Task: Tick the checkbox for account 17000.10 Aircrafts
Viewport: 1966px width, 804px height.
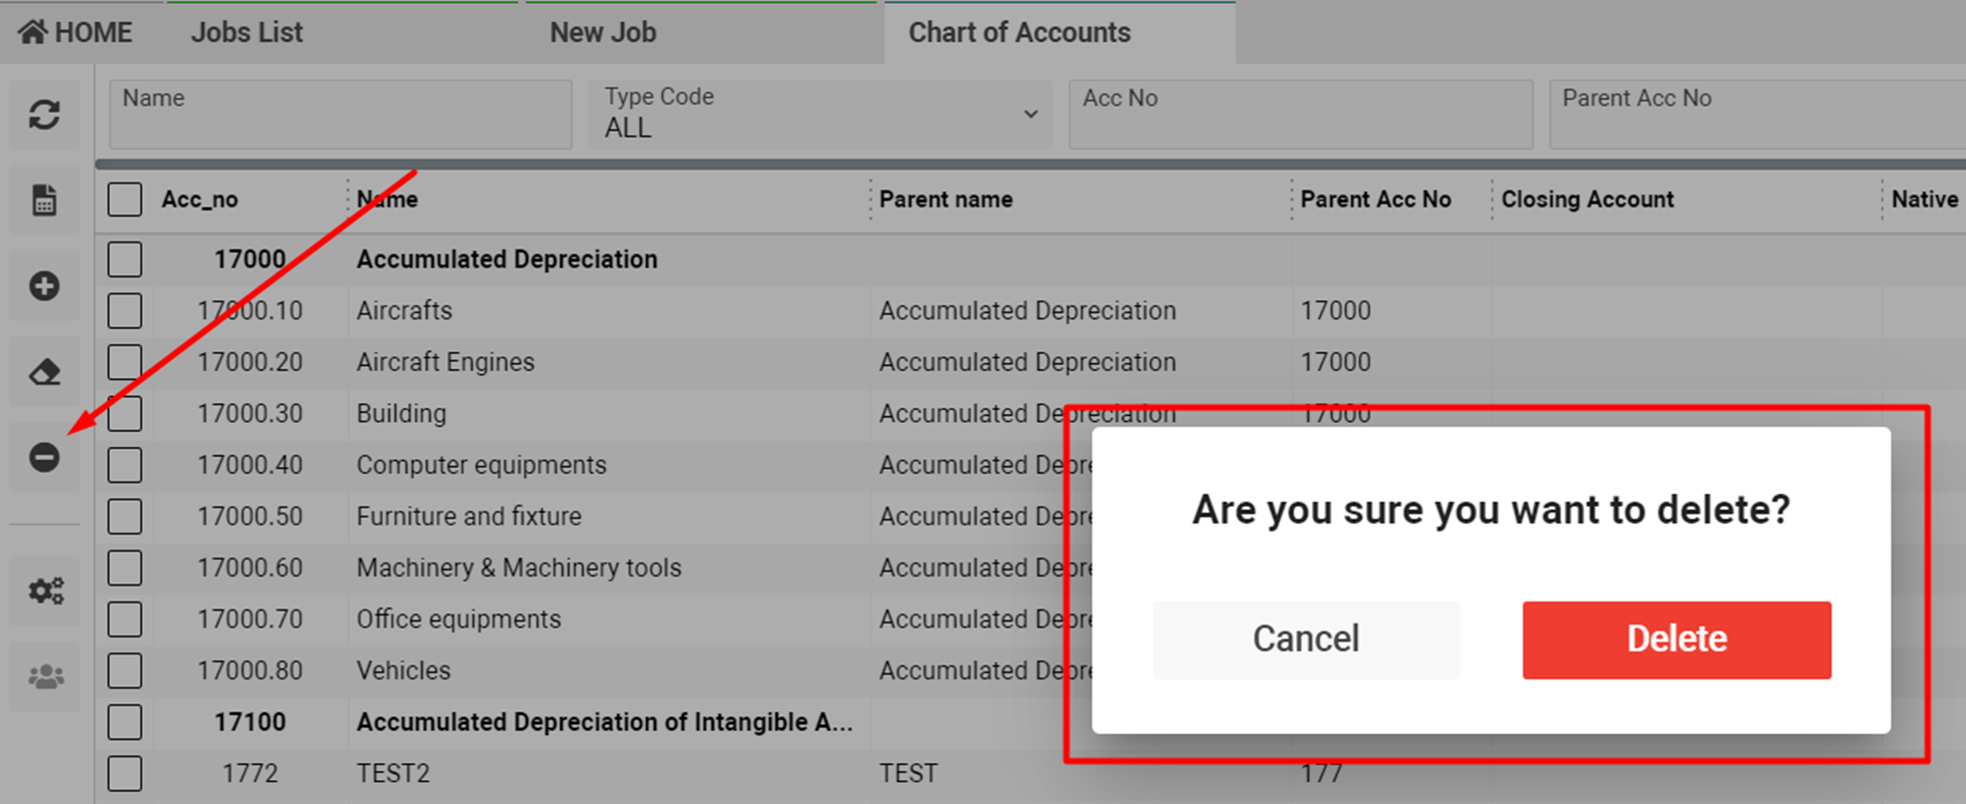Action: click(x=125, y=311)
